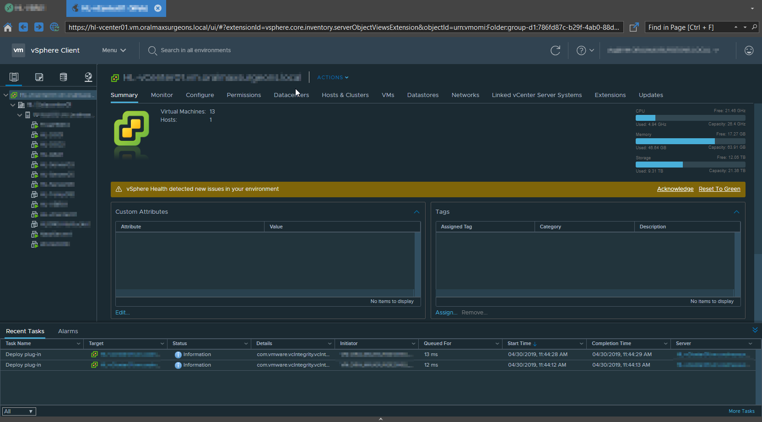Collapse the Tags panel

click(x=736, y=212)
